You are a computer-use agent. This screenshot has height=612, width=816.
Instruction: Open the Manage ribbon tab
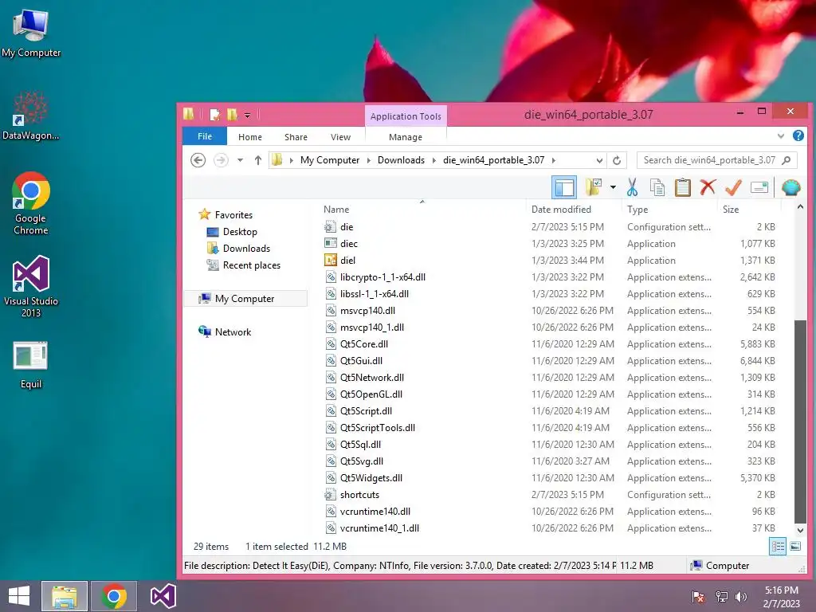406,137
